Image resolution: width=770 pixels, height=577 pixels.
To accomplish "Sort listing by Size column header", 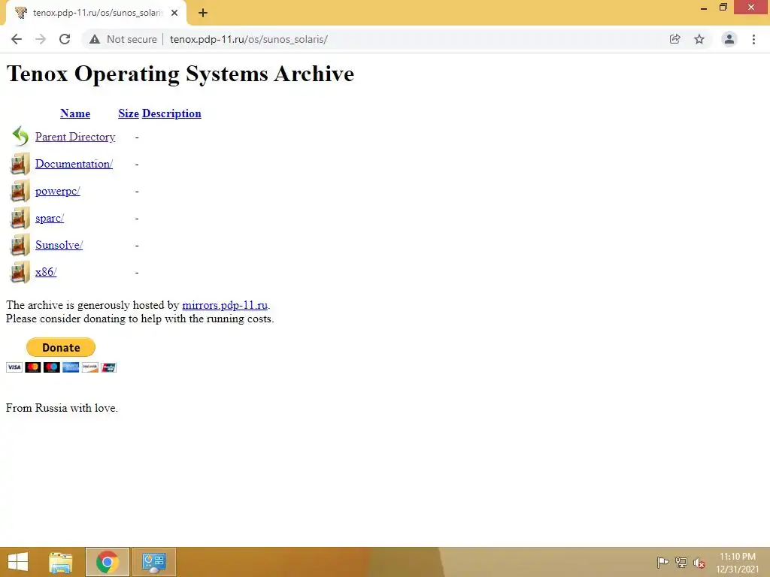I will (129, 113).
